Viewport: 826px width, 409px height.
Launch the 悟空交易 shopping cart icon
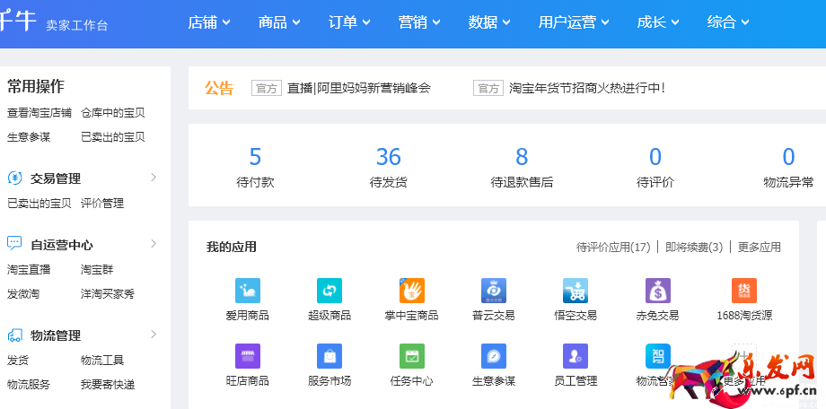coord(576,291)
